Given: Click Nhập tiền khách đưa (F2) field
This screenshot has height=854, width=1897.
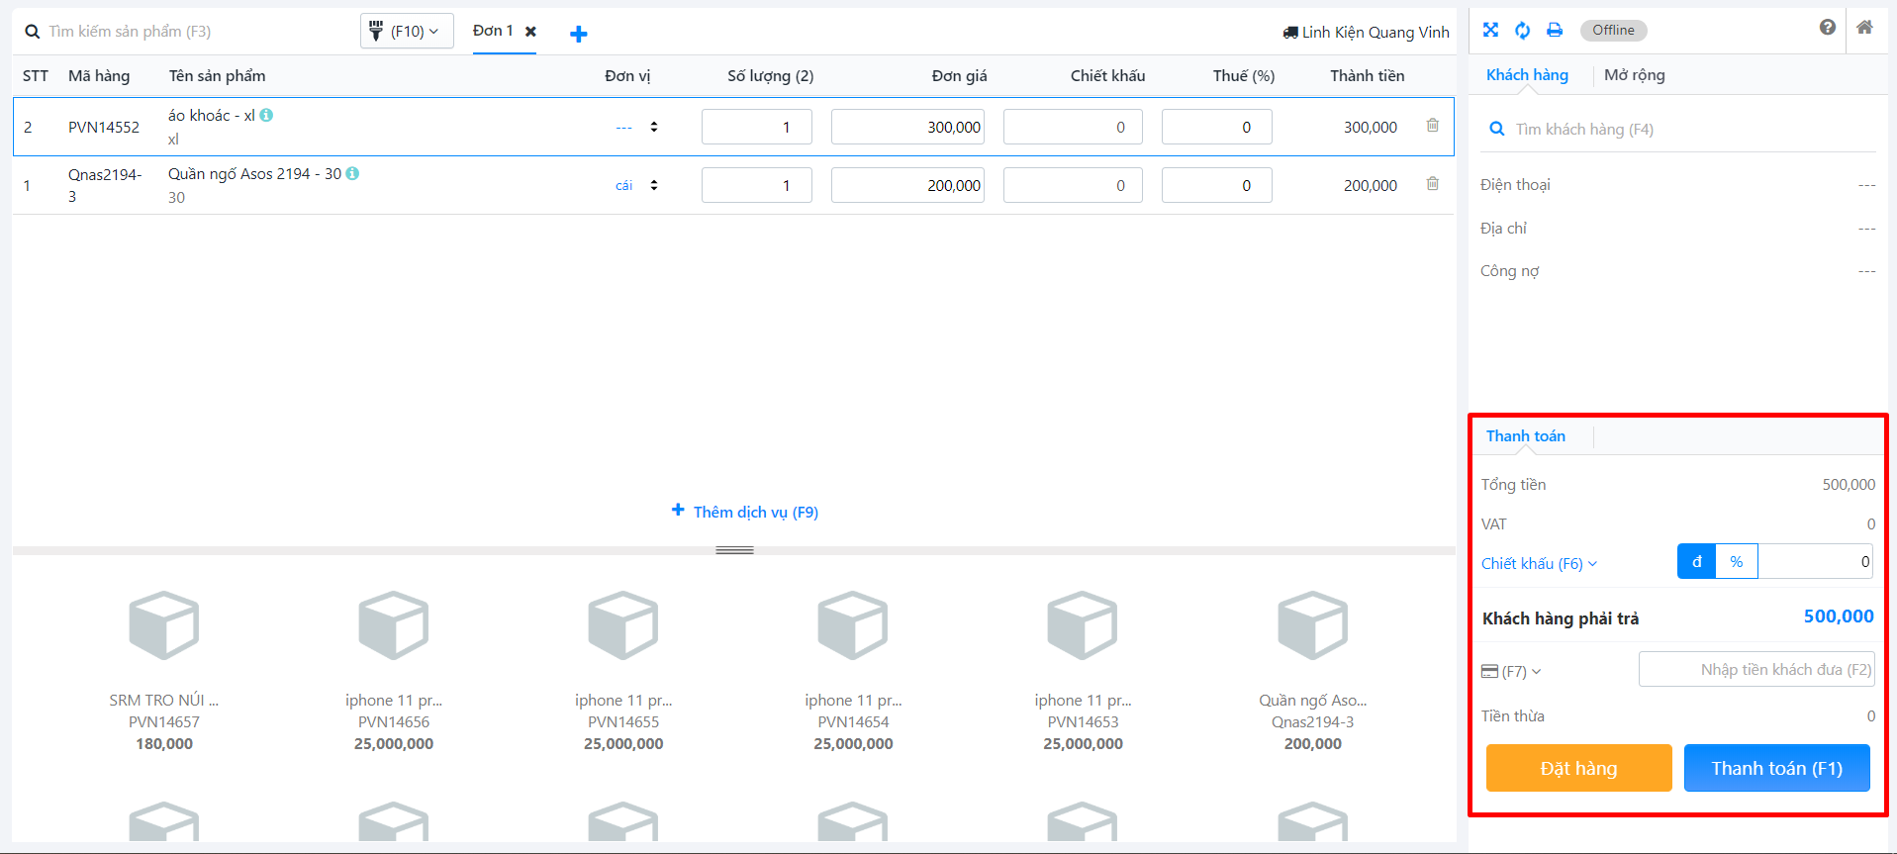Looking at the screenshot, I should tap(1756, 669).
